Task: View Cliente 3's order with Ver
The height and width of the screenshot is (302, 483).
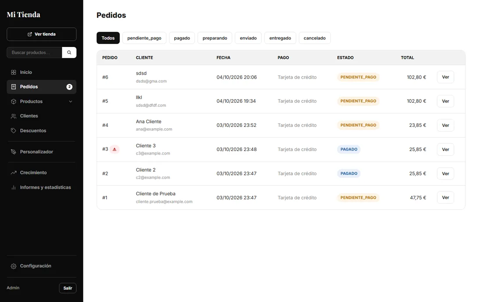Action: [x=445, y=149]
